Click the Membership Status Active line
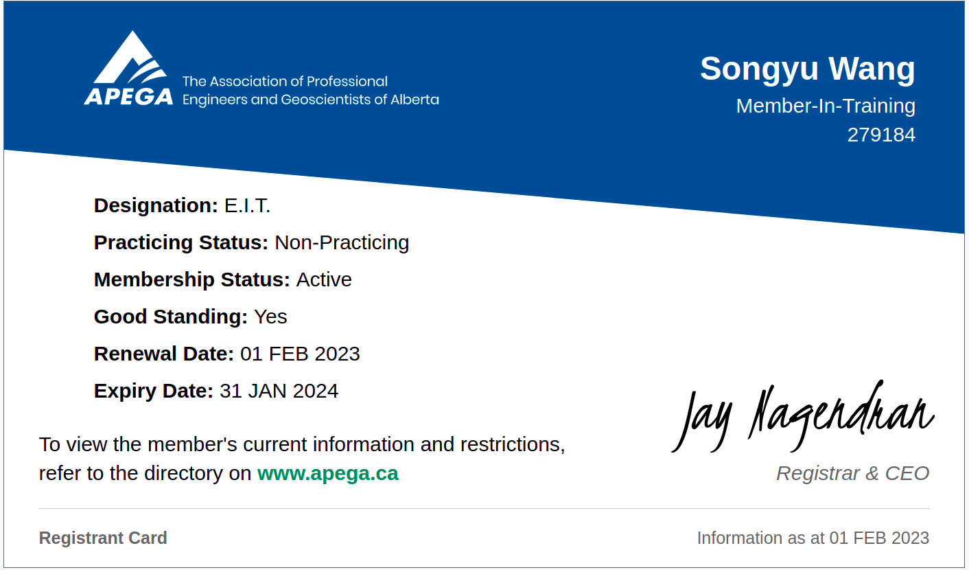Image resolution: width=969 pixels, height=570 pixels. coord(222,280)
